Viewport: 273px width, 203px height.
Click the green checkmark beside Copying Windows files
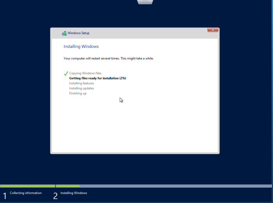click(x=66, y=73)
